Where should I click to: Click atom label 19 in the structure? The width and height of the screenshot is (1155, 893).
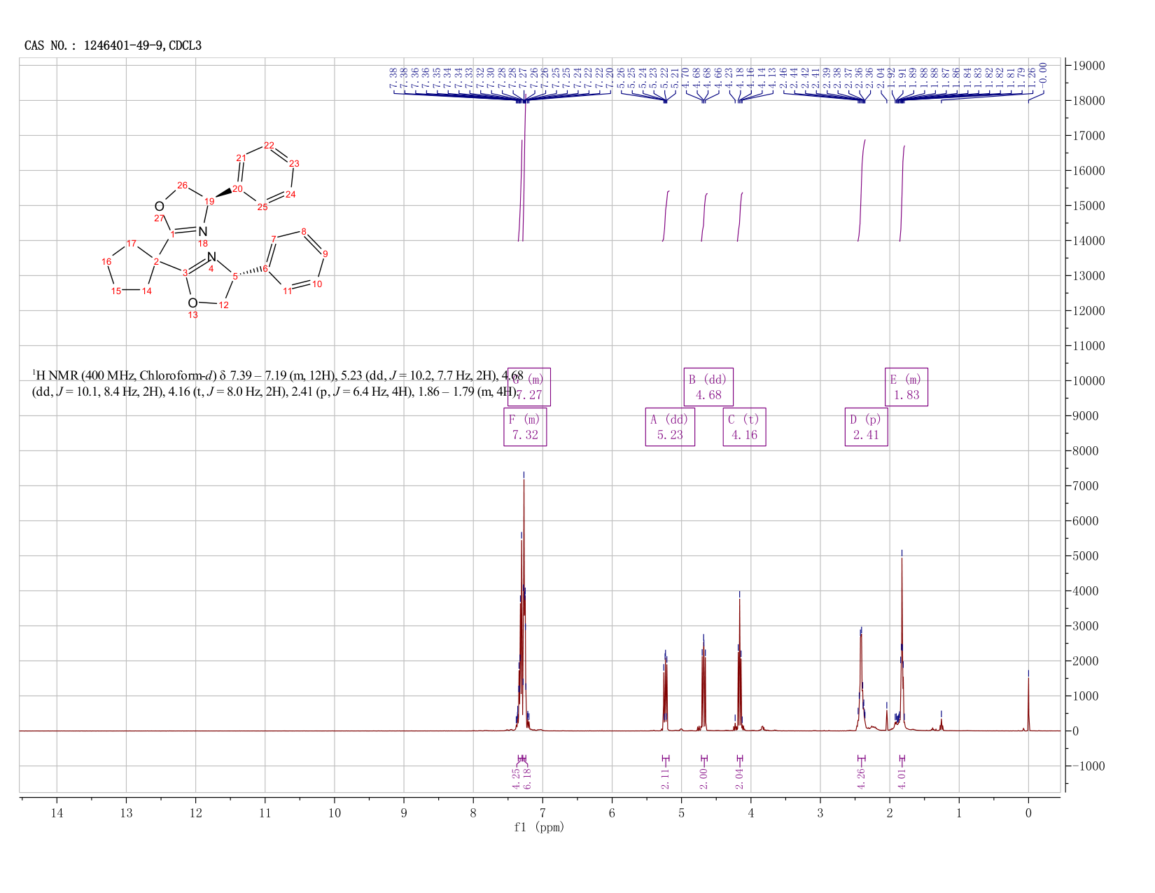209,202
